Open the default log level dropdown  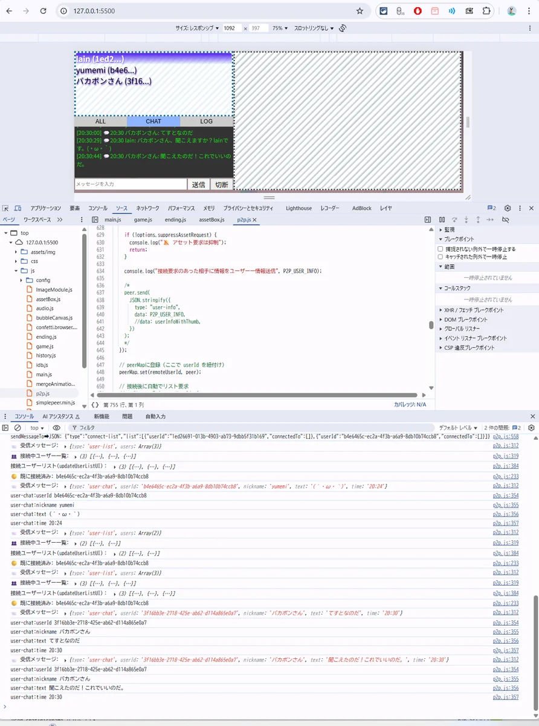[458, 428]
